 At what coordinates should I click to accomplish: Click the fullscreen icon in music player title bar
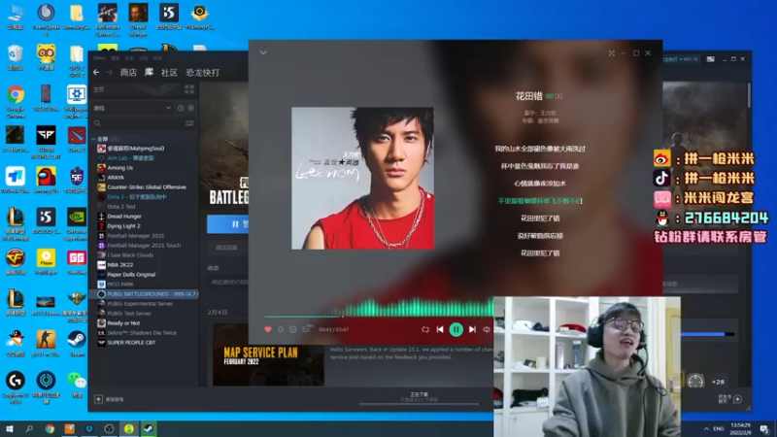click(x=612, y=53)
